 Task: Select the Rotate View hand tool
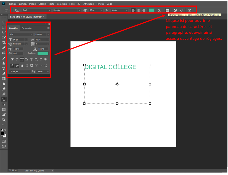4,115
